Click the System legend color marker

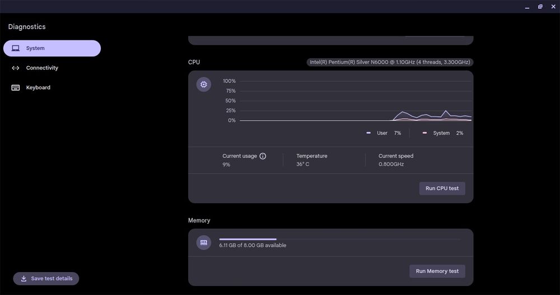[424, 133]
